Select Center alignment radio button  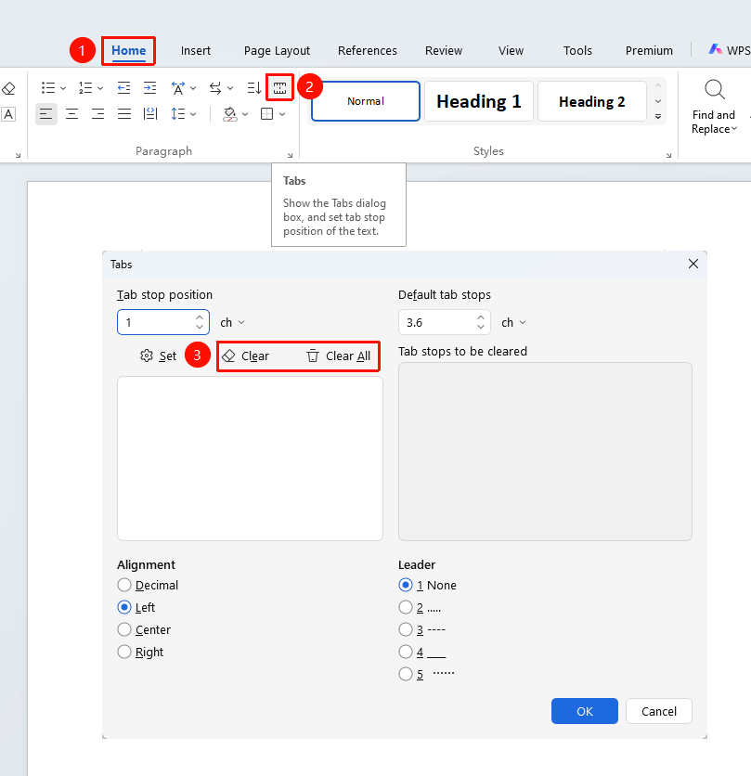124,629
